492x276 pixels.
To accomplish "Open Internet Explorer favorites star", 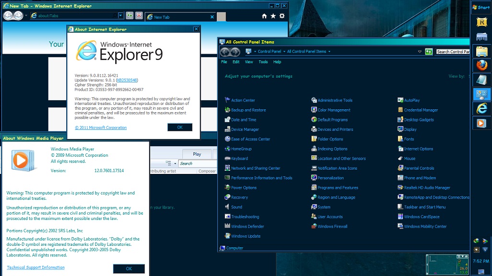I will coord(273,16).
